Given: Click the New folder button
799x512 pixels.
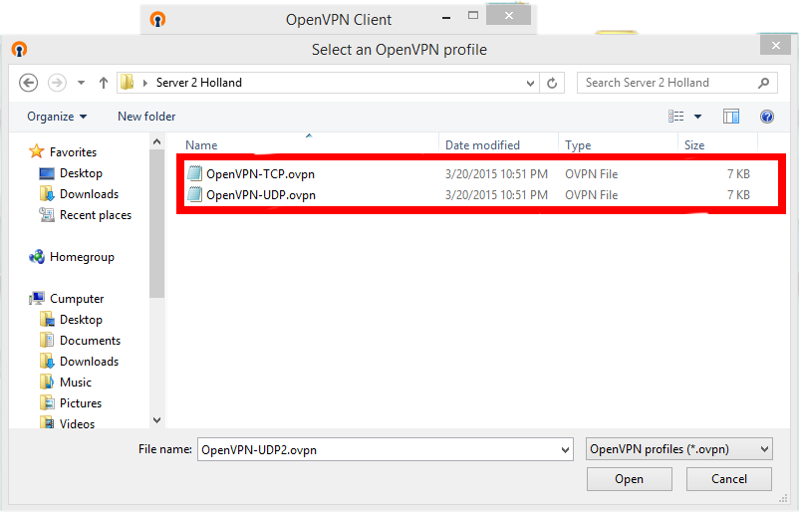Looking at the screenshot, I should pyautogui.click(x=146, y=117).
